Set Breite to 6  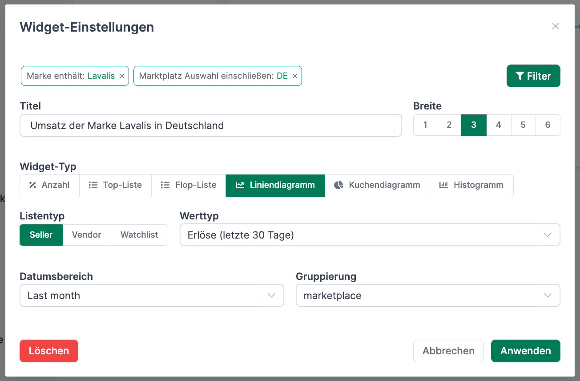pyautogui.click(x=548, y=125)
